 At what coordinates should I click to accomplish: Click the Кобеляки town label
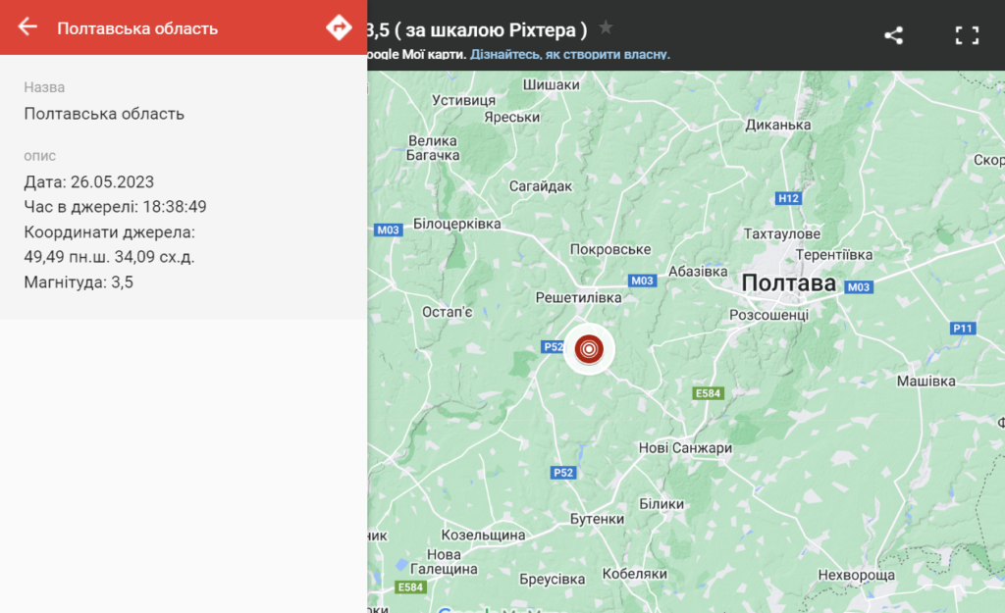[x=635, y=574]
